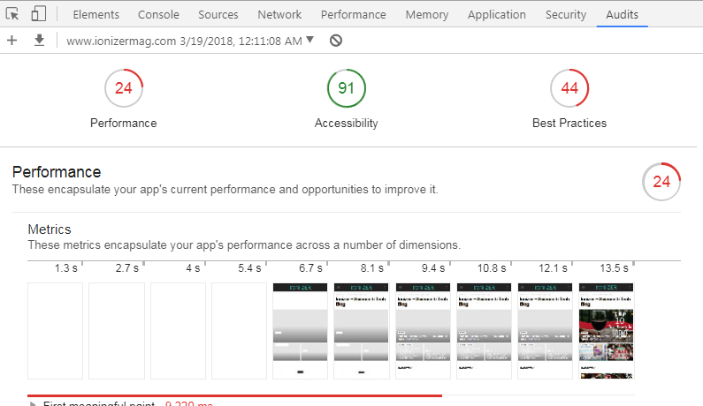The image size is (703, 406).
Task: Jump to the Best Practices score gauge 44
Action: coord(569,88)
